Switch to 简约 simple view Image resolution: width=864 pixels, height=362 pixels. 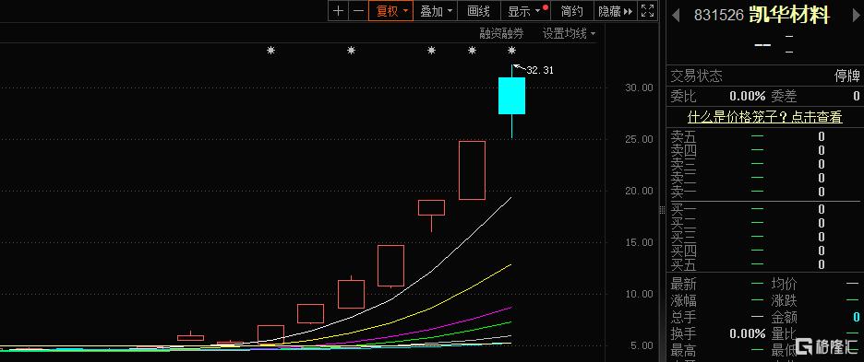(x=572, y=10)
